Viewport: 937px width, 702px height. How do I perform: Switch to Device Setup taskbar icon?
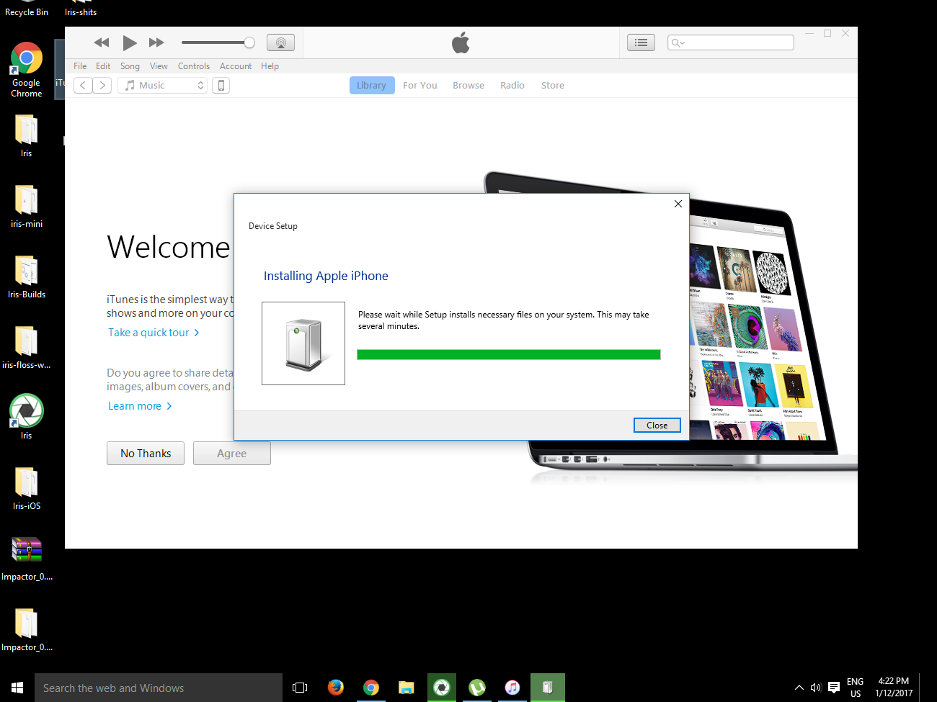click(548, 688)
